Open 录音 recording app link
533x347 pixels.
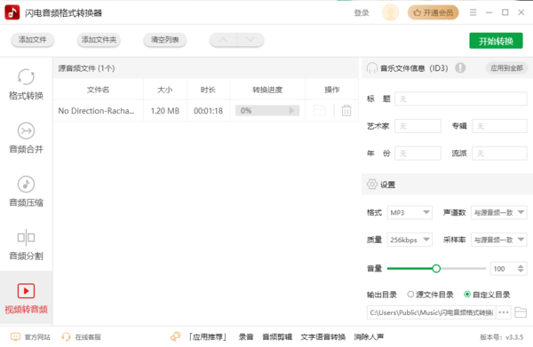[x=246, y=337]
